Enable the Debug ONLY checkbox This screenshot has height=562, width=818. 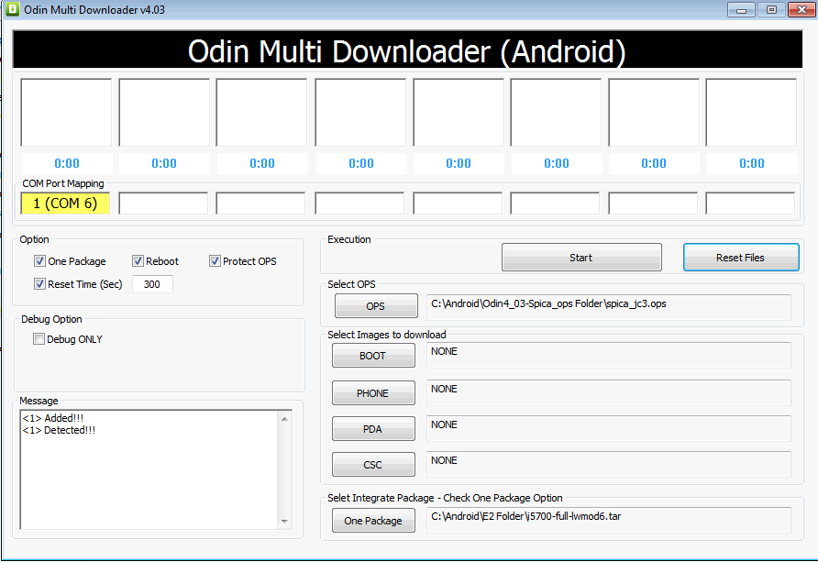pyautogui.click(x=39, y=339)
